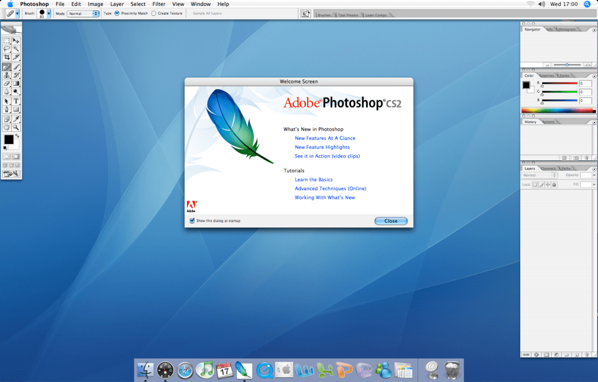Viewport: 598px width, 382px height.
Task: Open the Brush picker dropdown arrow
Action: click(x=49, y=13)
